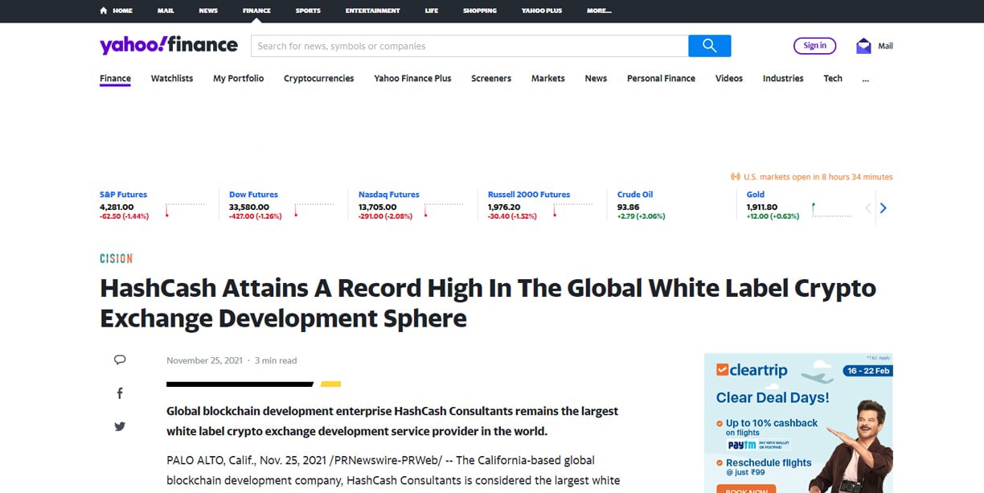The height and width of the screenshot is (493, 984).
Task: Open the Crude Oil quote link
Action: click(x=634, y=195)
